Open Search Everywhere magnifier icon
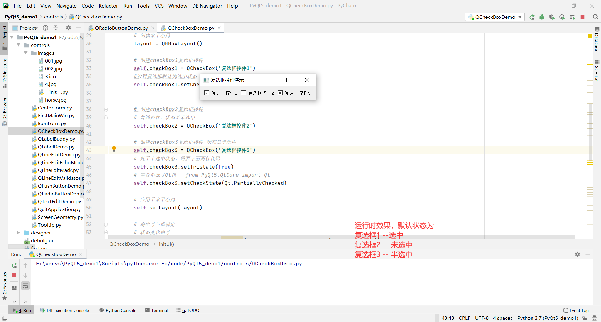This screenshot has width=601, height=322. coord(596,17)
